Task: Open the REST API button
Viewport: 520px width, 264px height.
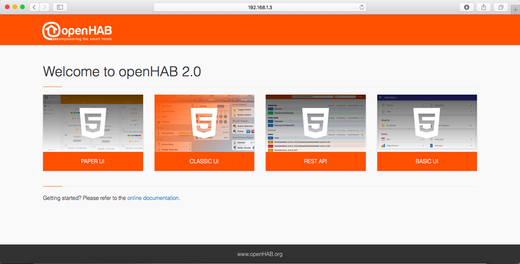Action: [316, 162]
